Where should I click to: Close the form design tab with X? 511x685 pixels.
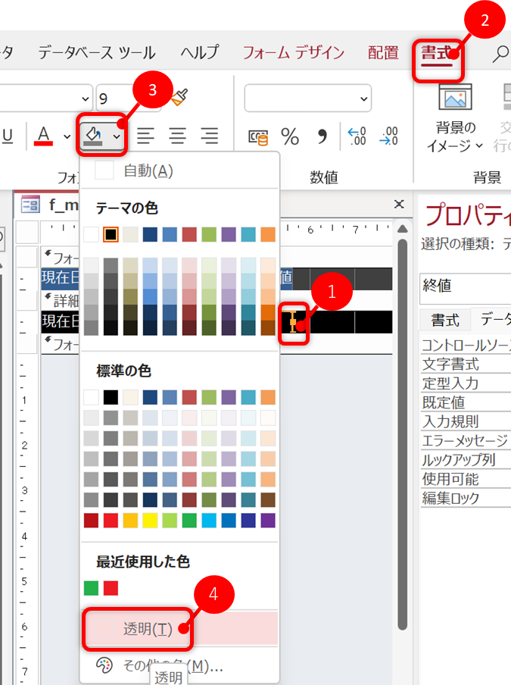coord(399,204)
